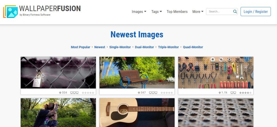Click download count icon under bench image

click(139, 93)
